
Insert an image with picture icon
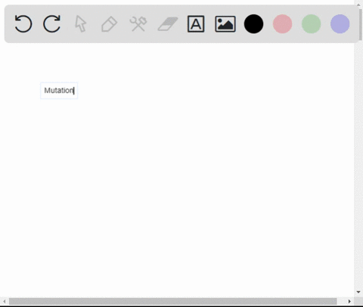coord(225,24)
